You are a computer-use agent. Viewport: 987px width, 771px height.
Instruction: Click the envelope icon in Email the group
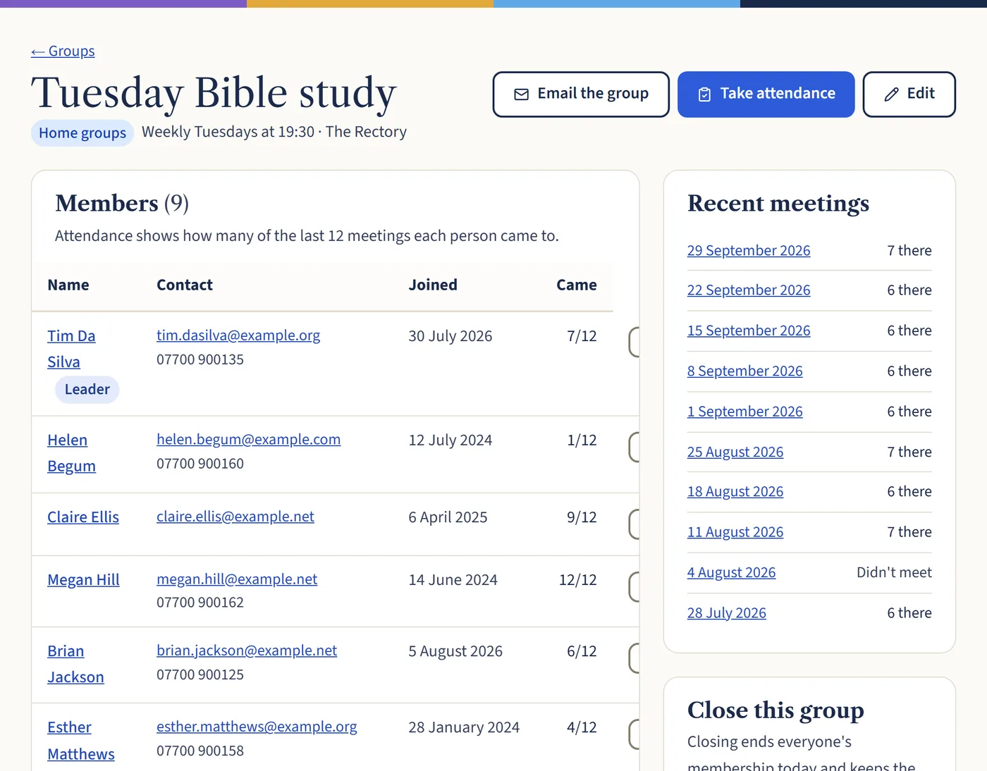click(521, 94)
